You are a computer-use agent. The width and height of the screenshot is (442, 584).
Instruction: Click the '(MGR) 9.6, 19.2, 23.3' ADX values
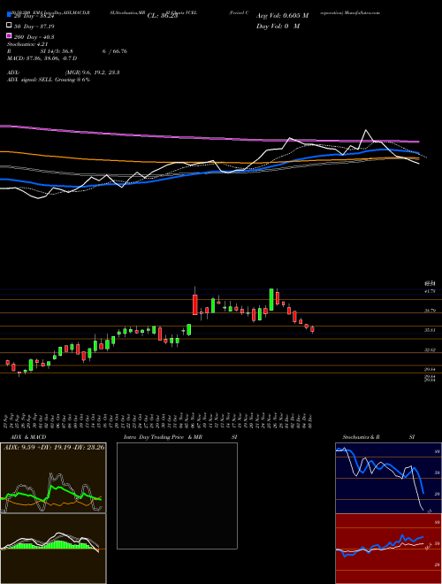click(x=92, y=73)
